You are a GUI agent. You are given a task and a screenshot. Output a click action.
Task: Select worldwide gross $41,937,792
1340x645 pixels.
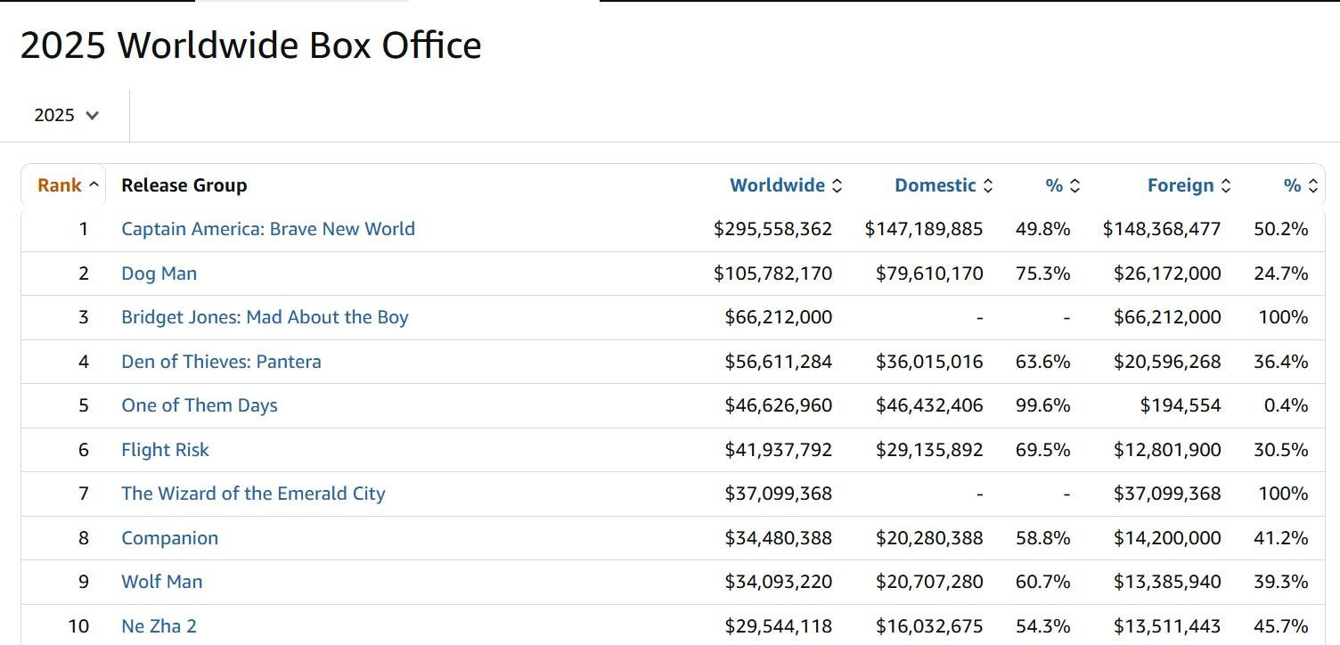coord(779,450)
